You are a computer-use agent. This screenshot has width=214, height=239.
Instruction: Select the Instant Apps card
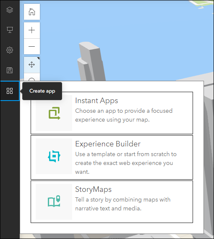(x=112, y=113)
